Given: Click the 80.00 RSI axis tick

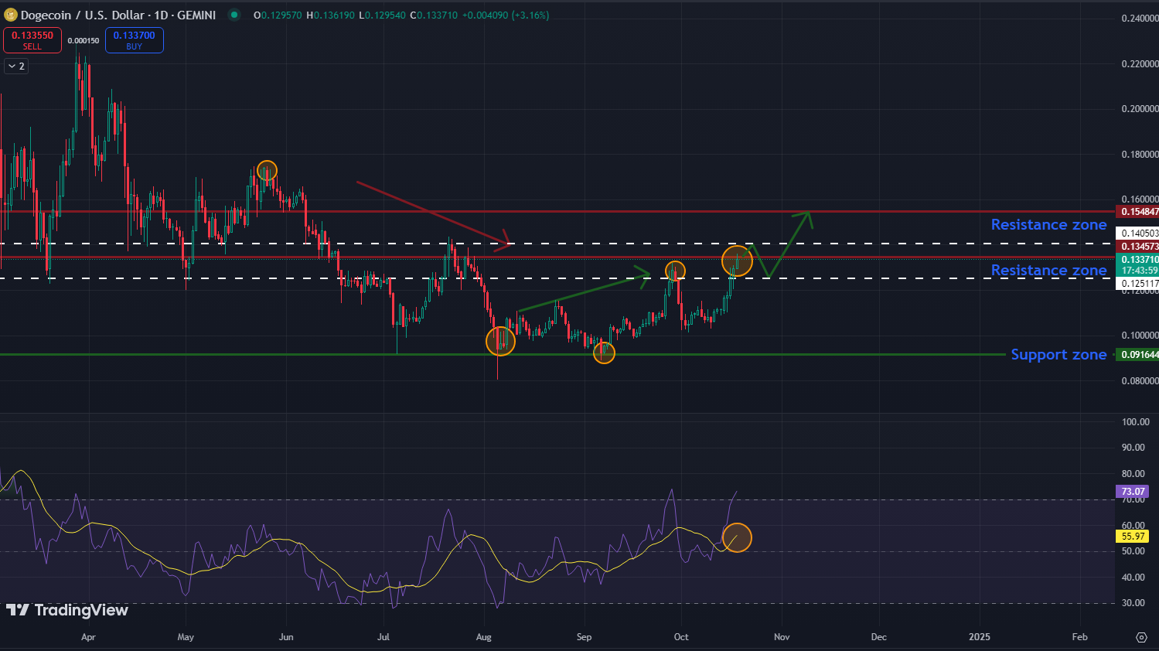Looking at the screenshot, I should 1133,474.
